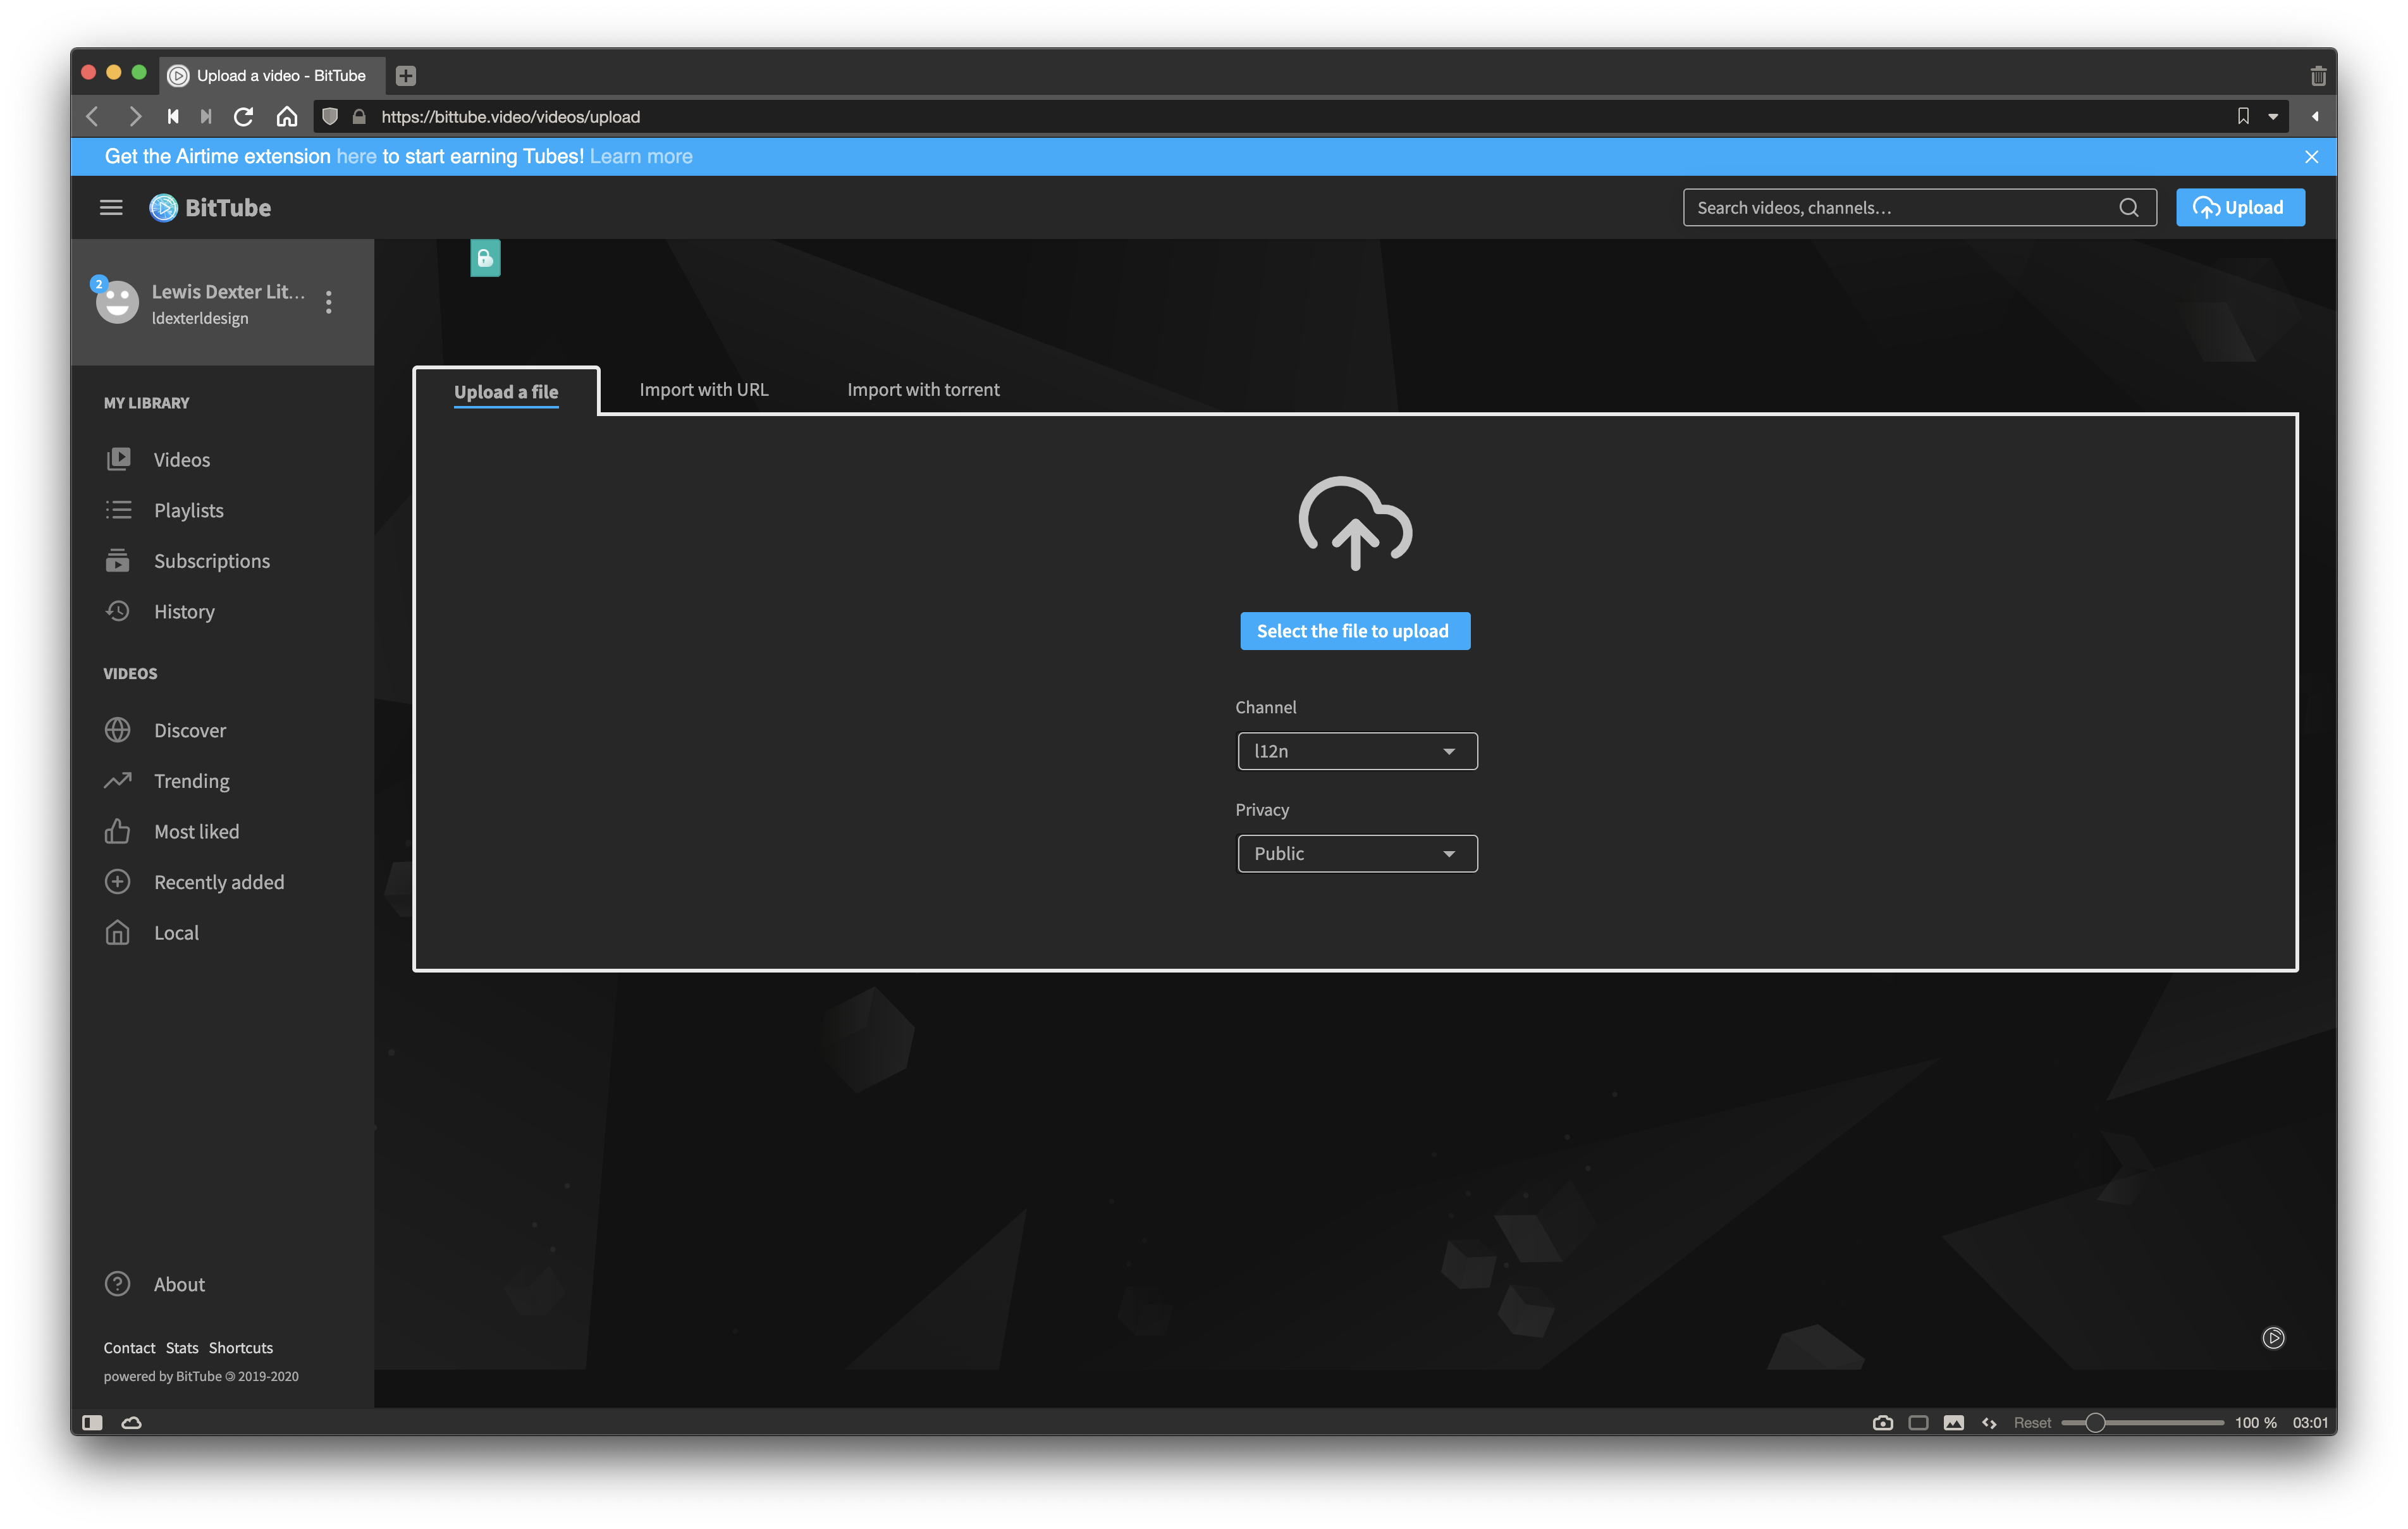Open the hamburger navigation menu

point(111,207)
